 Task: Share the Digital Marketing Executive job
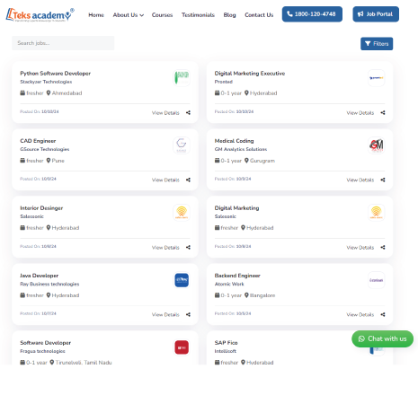coord(383,112)
